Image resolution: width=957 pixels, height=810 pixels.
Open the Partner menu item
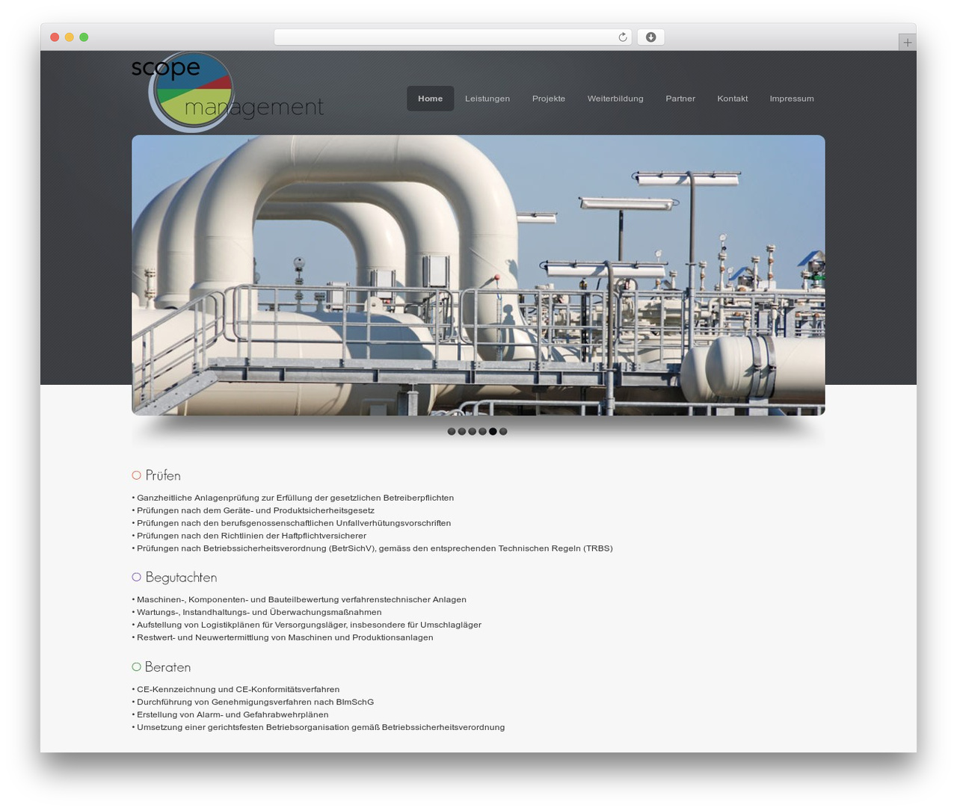(x=680, y=99)
